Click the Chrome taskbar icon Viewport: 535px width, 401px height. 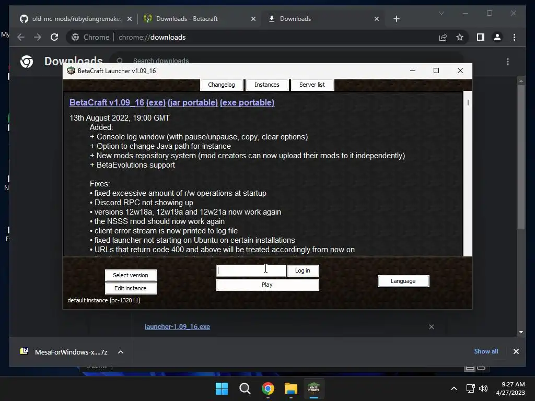click(x=268, y=388)
